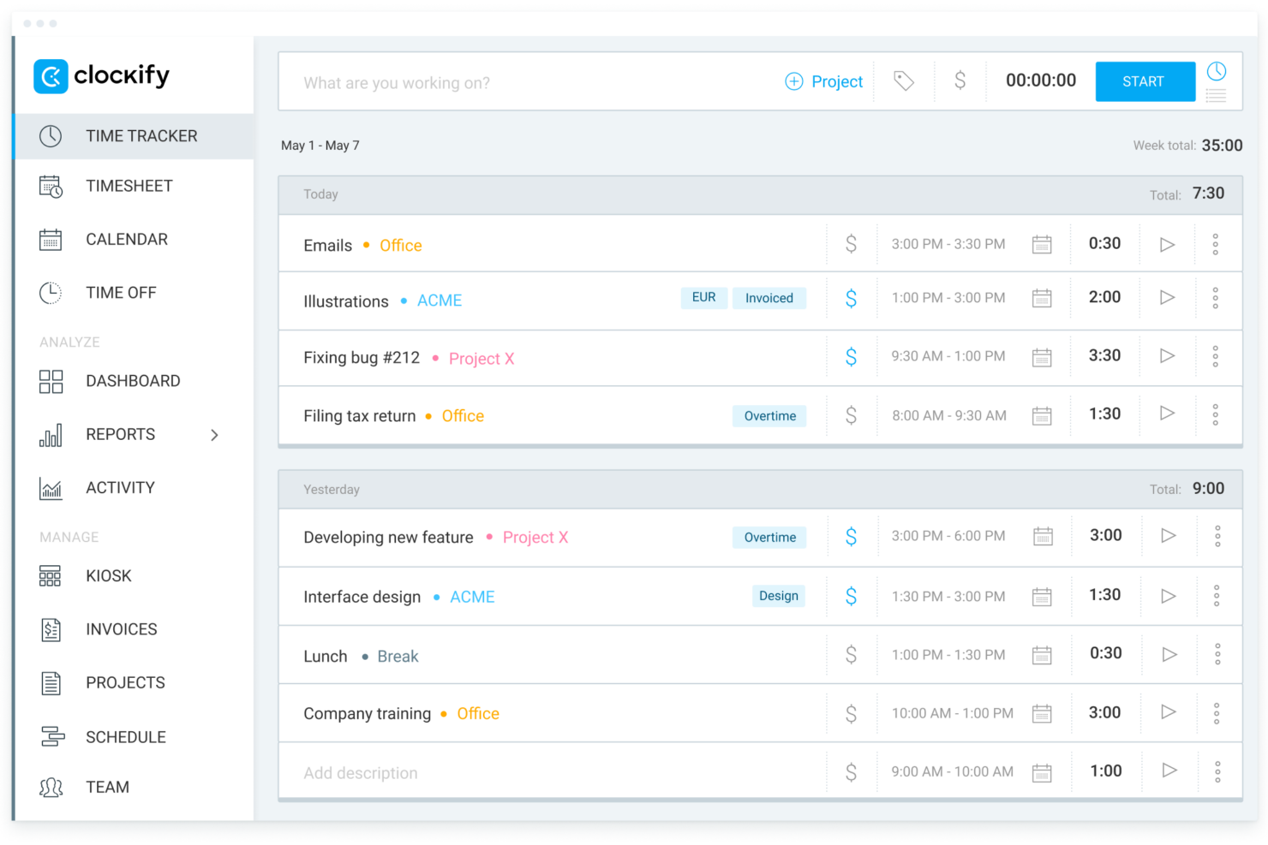Disable billable on Illustrations entry
This screenshot has height=845, width=1268.
click(851, 299)
